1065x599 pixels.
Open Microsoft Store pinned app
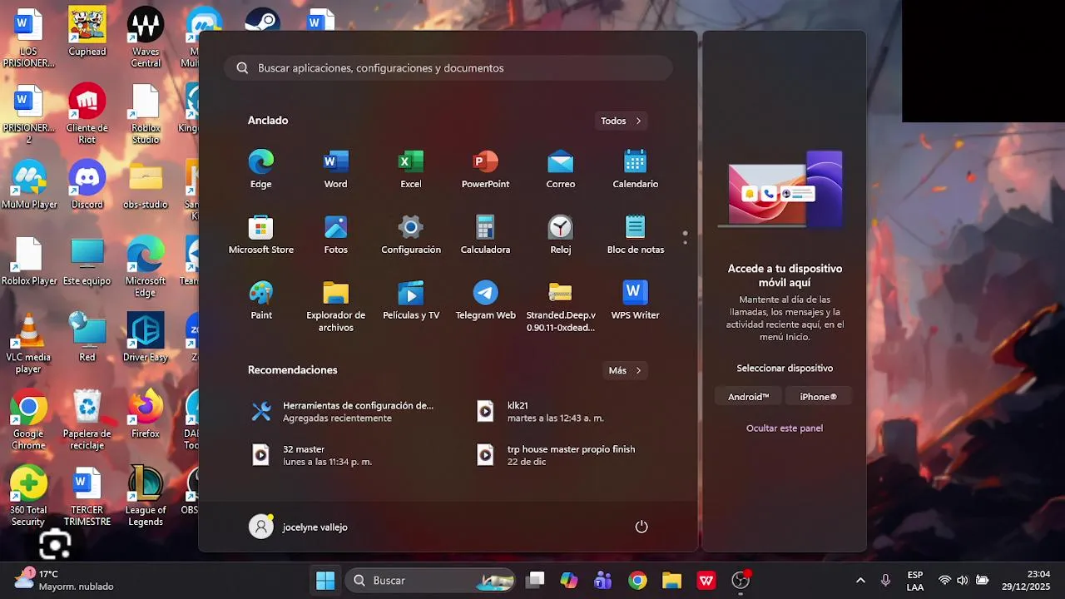tap(261, 235)
